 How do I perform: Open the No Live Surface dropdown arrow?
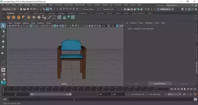pos(81,9)
